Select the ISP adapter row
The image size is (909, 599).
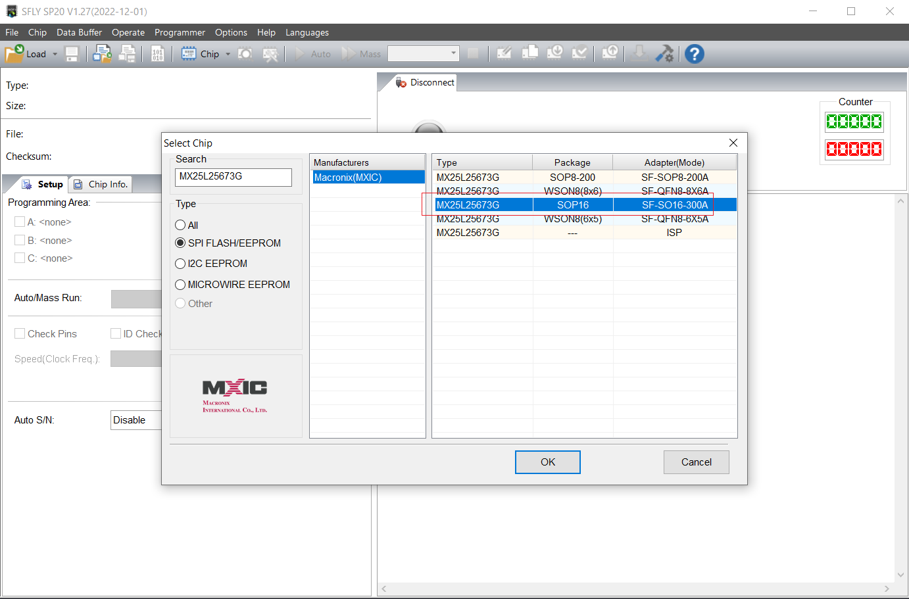pos(585,233)
